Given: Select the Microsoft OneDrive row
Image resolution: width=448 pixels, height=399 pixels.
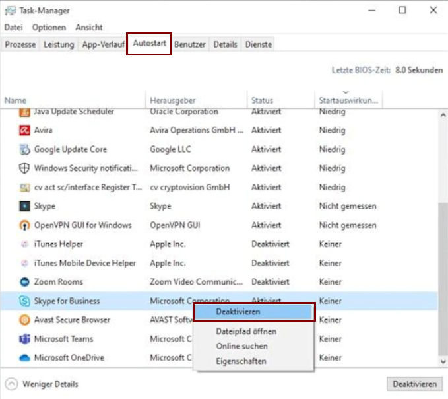Looking at the screenshot, I should [219, 358].
